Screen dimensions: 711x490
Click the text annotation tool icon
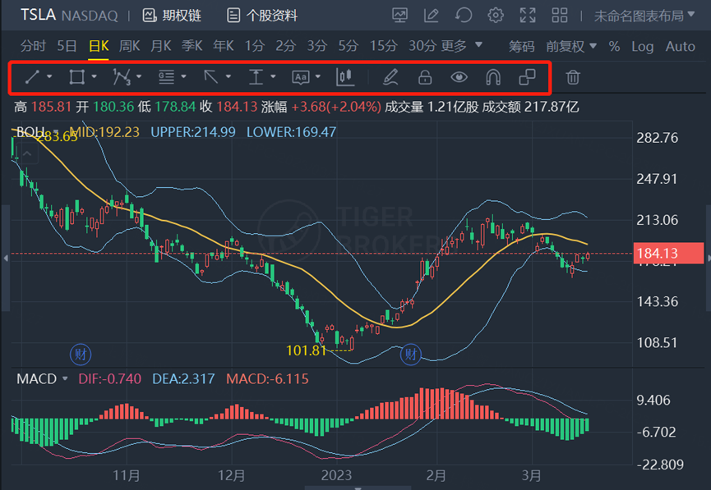[x=300, y=77]
